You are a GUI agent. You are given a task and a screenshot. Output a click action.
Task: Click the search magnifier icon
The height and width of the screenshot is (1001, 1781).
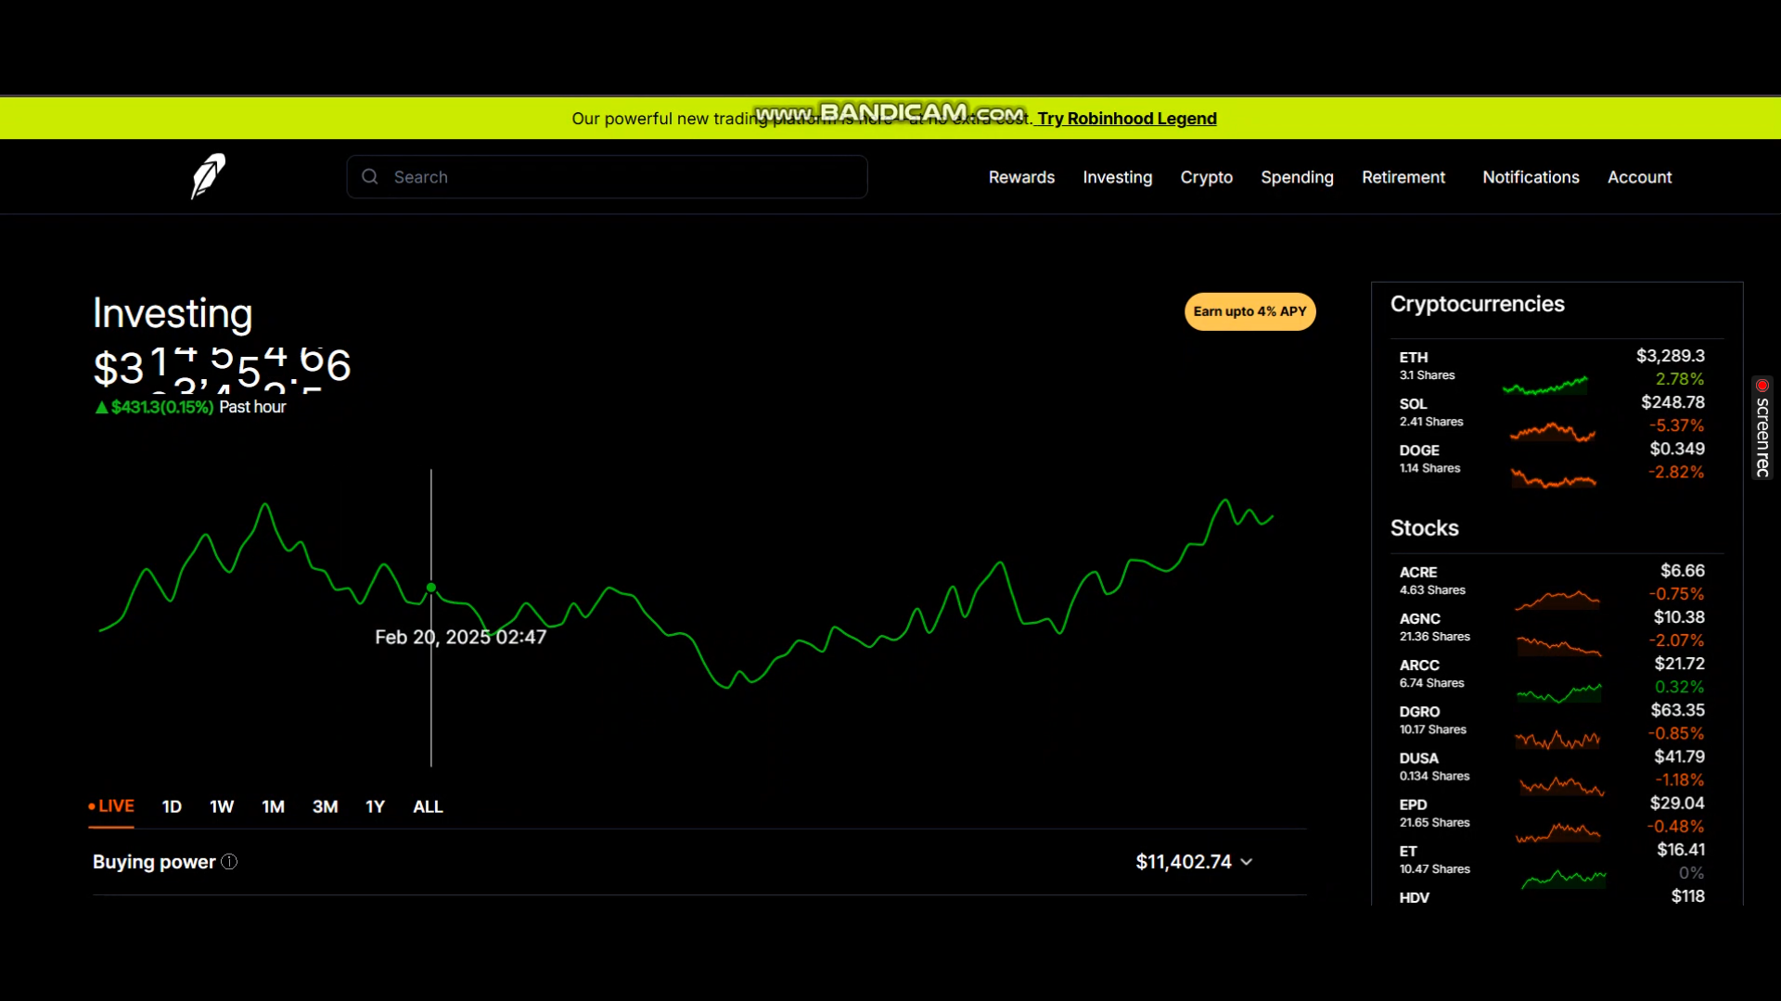click(370, 176)
